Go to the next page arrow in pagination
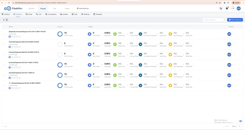 229,126
